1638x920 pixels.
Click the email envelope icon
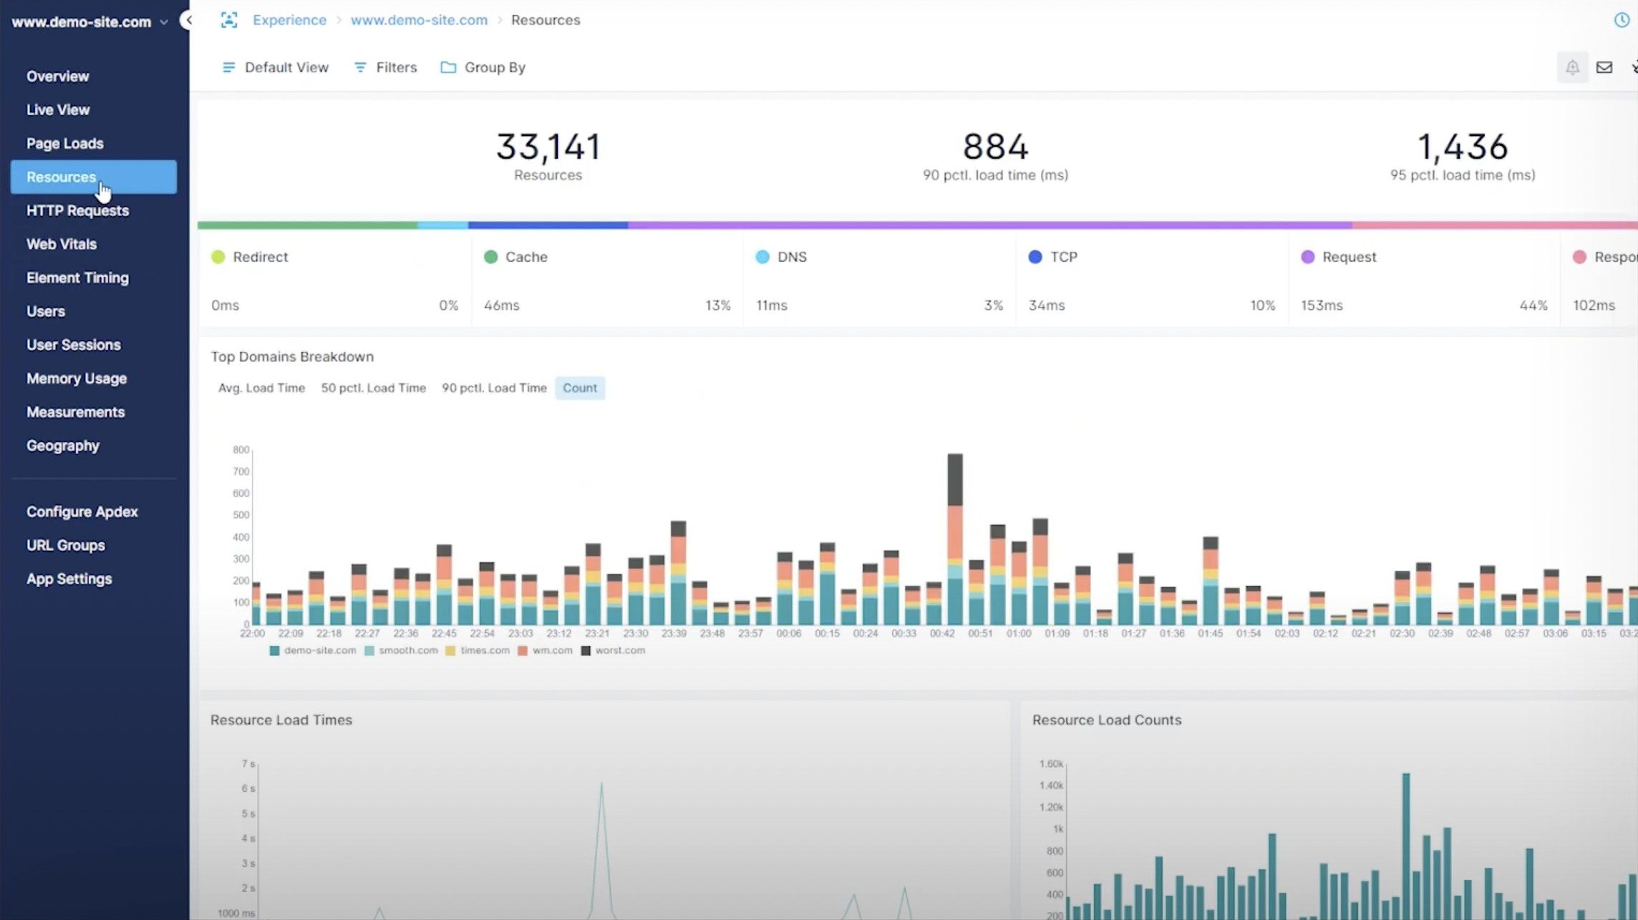[x=1604, y=67]
